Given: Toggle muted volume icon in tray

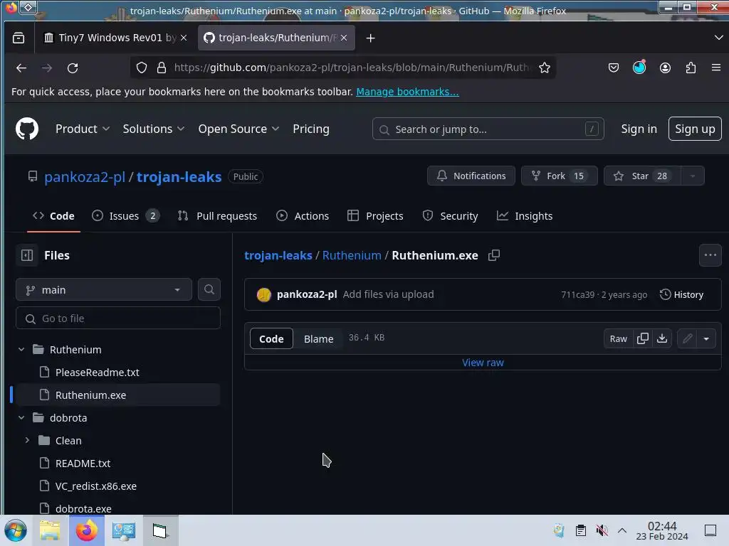Looking at the screenshot, I should click(602, 530).
